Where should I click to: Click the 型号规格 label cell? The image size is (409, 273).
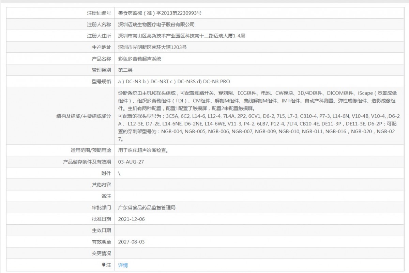61,82
